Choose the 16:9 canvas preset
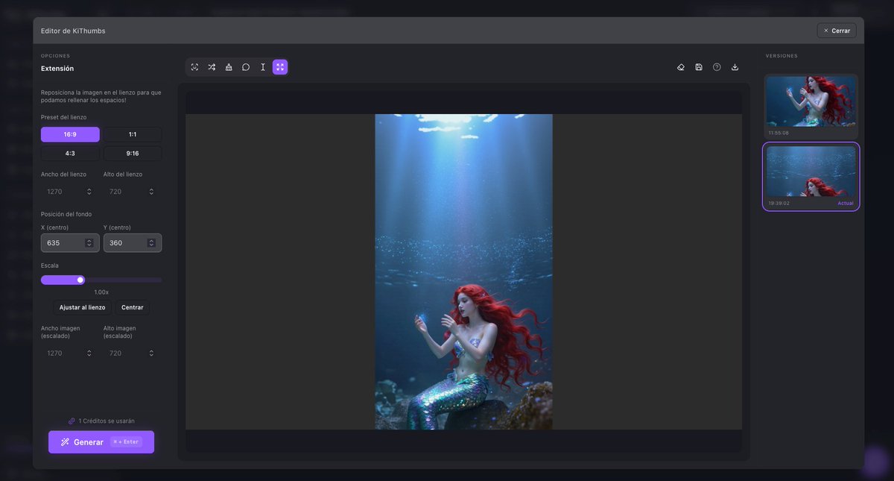 [70, 134]
